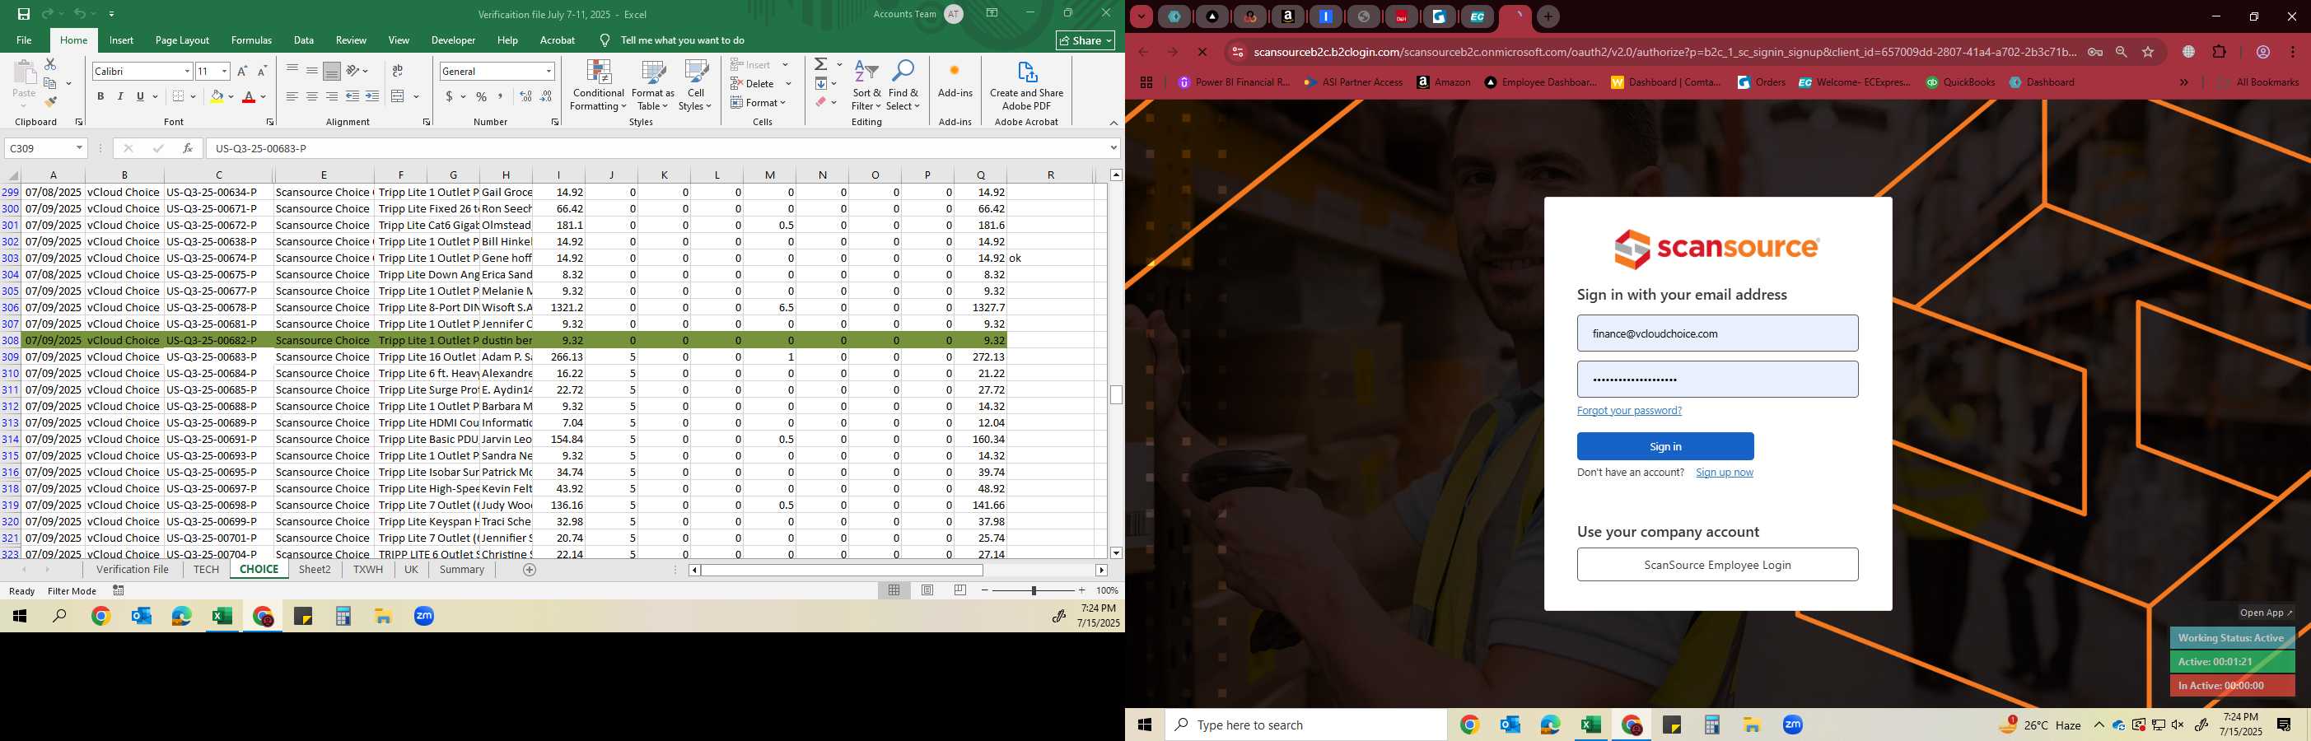This screenshot has height=741, width=2311.
Task: Open the Delete cells dropdown arrow
Action: tap(788, 83)
